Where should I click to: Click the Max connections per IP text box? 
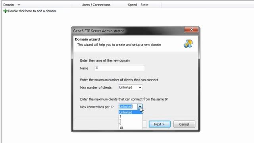pos(128,107)
